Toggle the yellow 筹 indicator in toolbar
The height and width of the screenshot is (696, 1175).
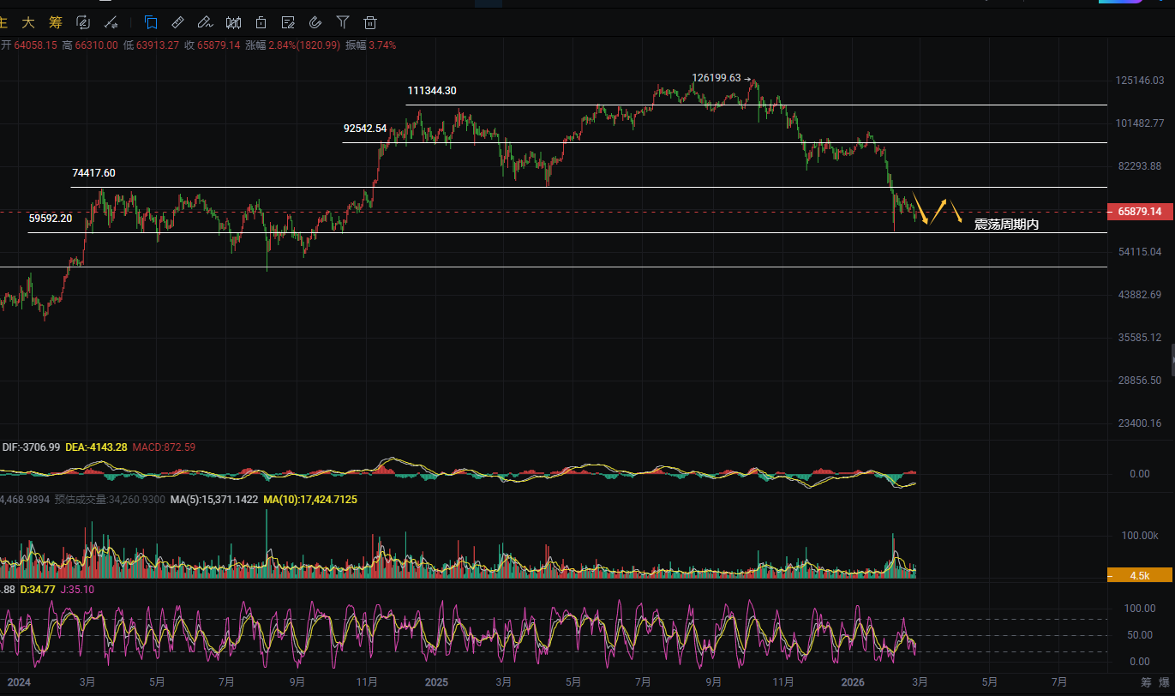(x=56, y=22)
